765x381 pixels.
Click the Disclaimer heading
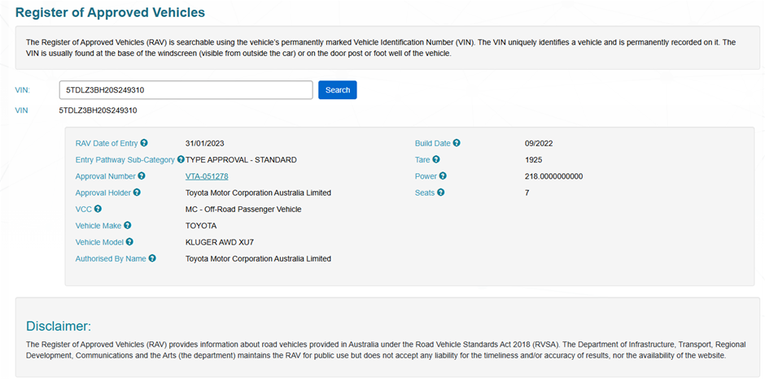point(59,326)
